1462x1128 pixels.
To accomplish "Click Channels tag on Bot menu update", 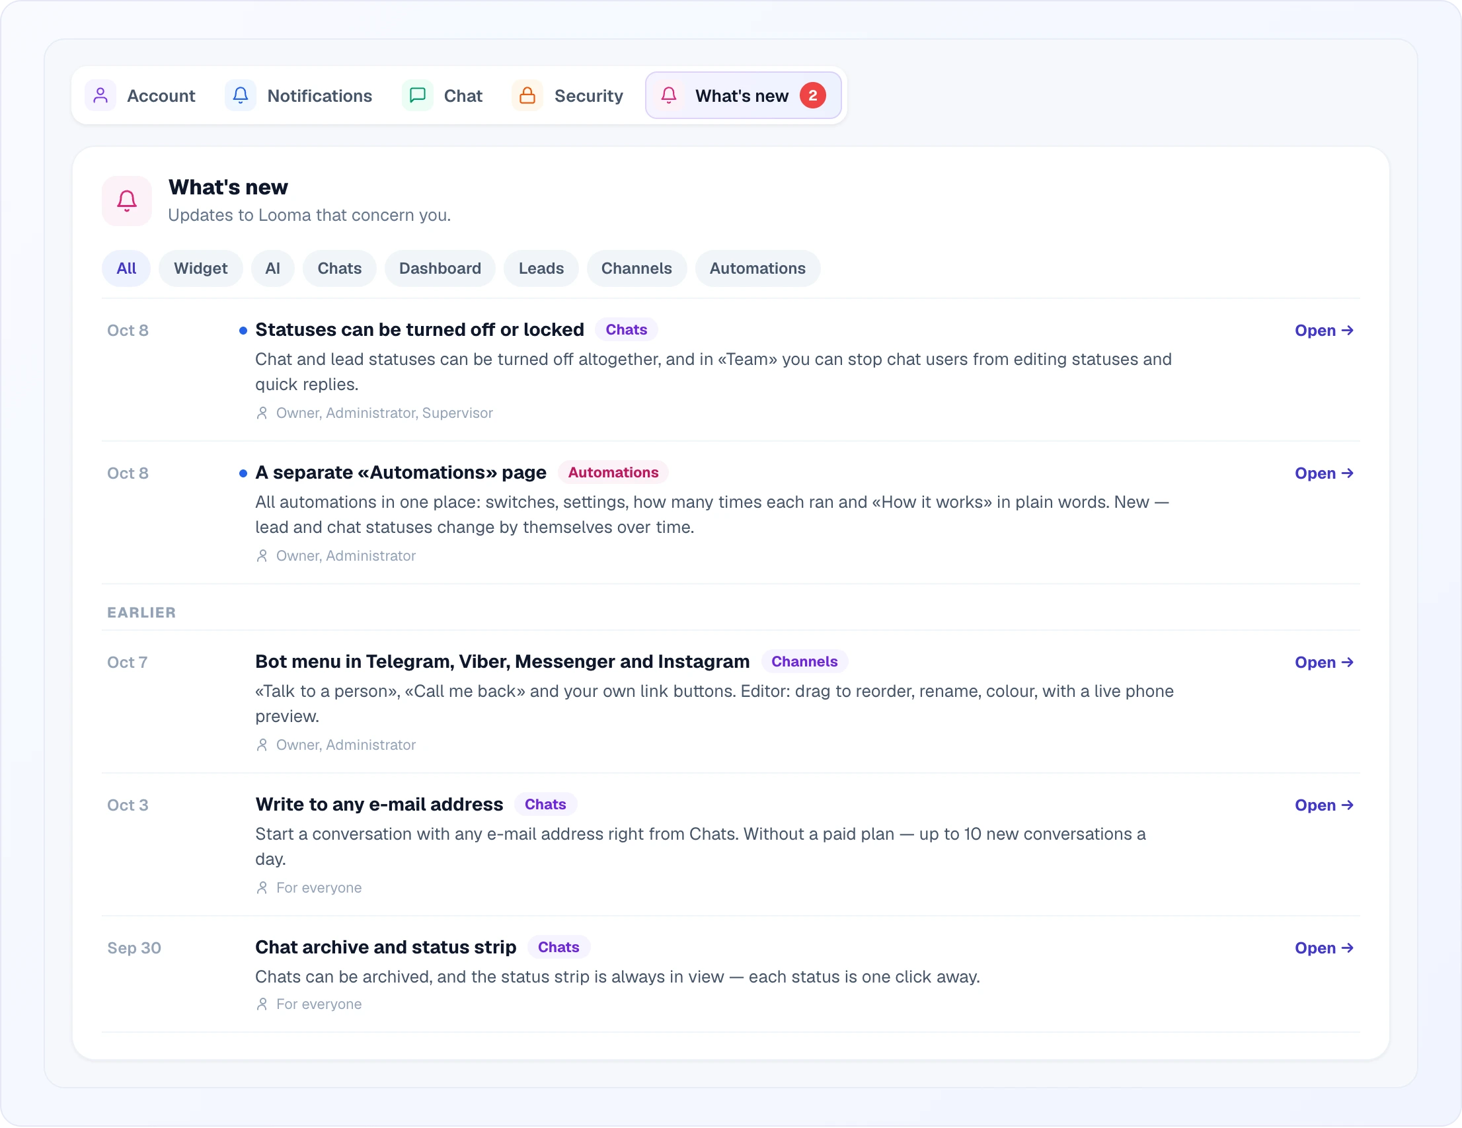I will 804,662.
